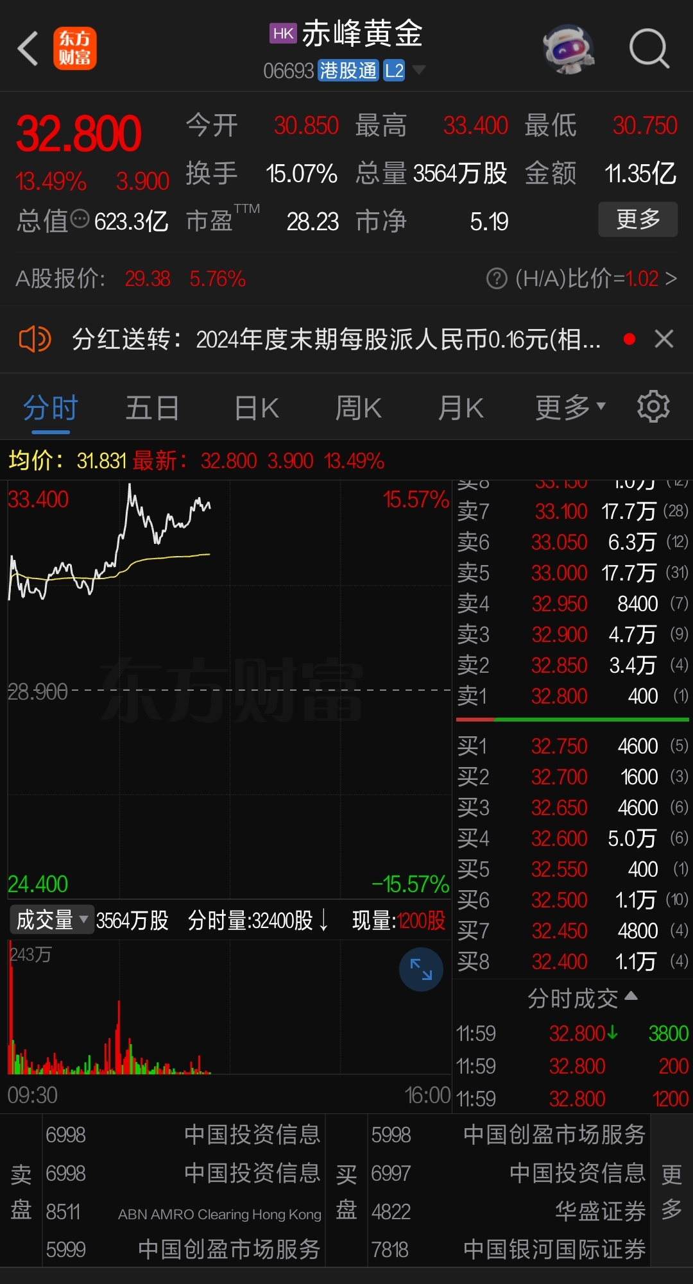Tap the 港股通 badge

coord(348,71)
